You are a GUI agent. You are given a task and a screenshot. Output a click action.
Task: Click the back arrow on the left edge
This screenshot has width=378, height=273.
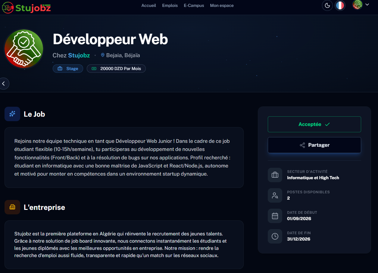(4, 84)
